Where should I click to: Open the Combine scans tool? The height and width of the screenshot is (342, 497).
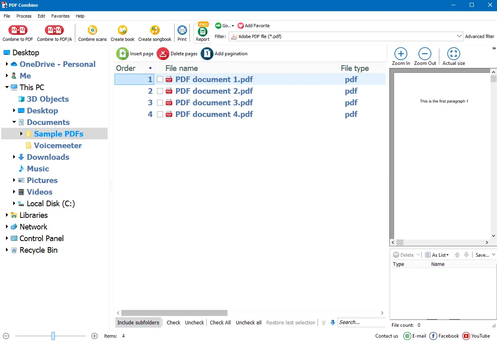click(x=92, y=30)
